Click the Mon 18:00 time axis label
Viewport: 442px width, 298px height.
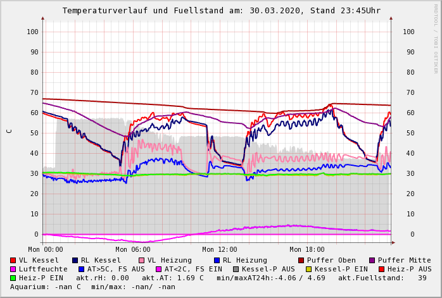(307, 249)
